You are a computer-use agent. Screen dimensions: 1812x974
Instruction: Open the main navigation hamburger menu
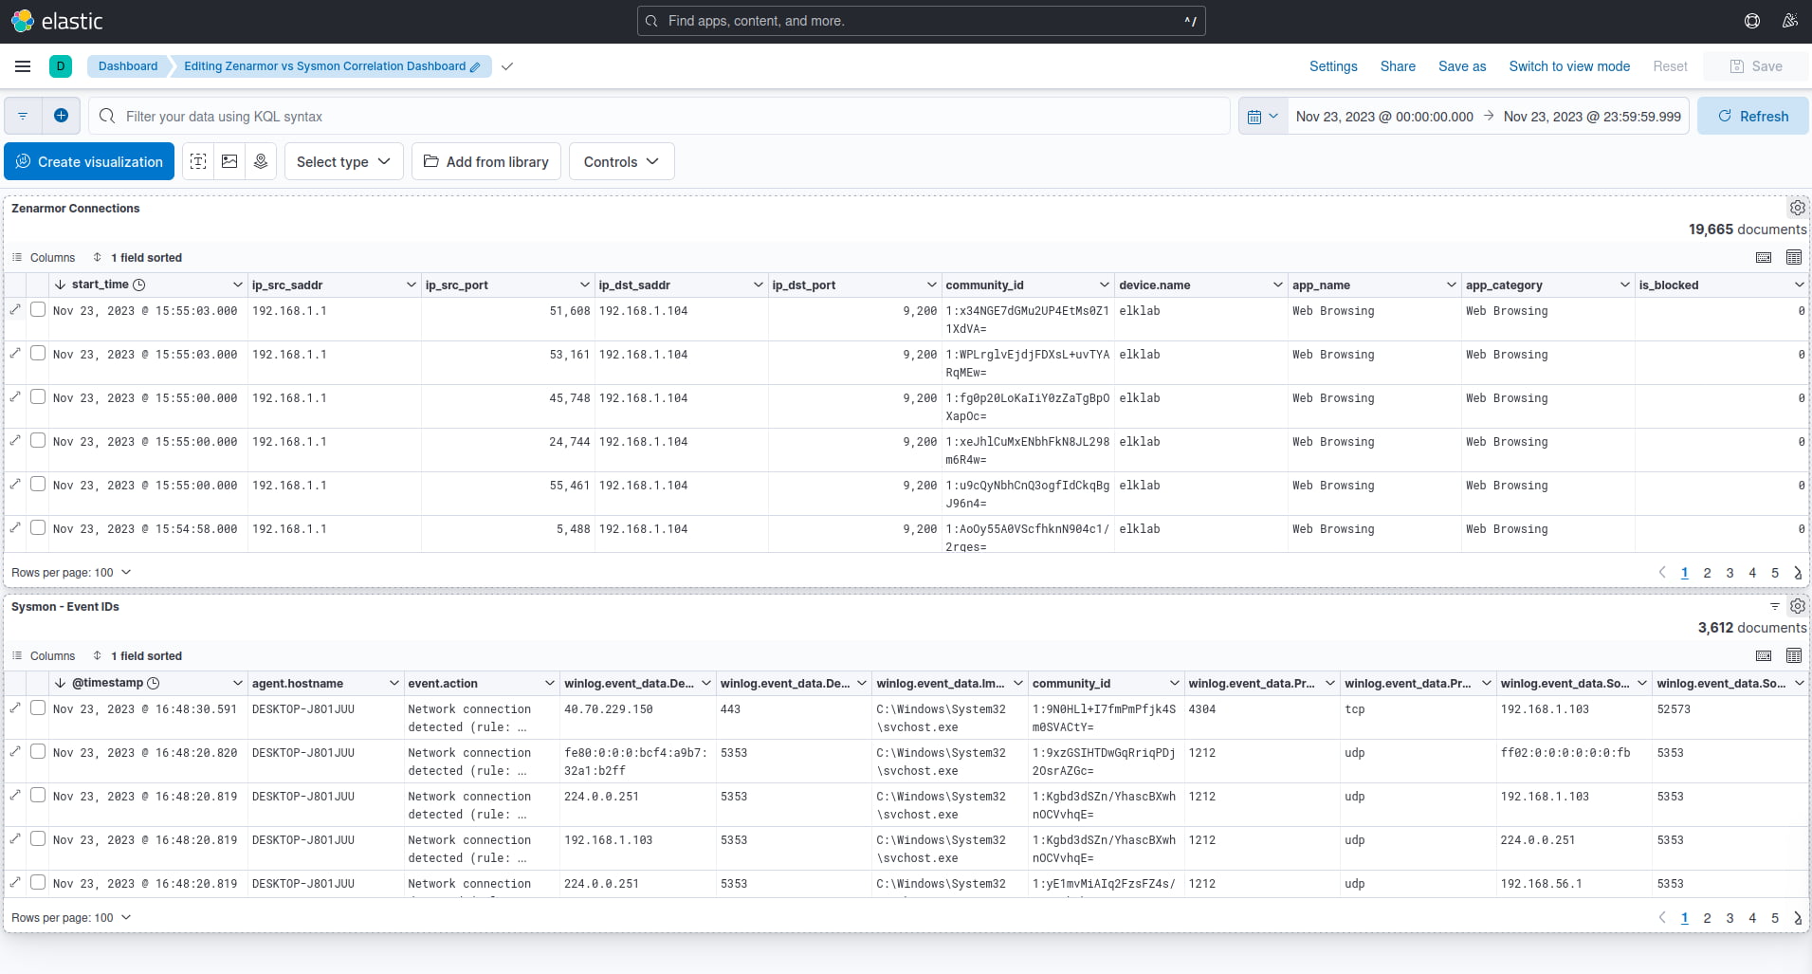click(23, 66)
